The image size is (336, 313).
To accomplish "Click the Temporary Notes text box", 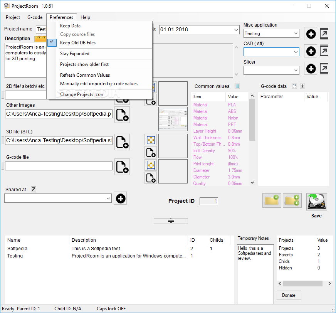I will (x=255, y=274).
